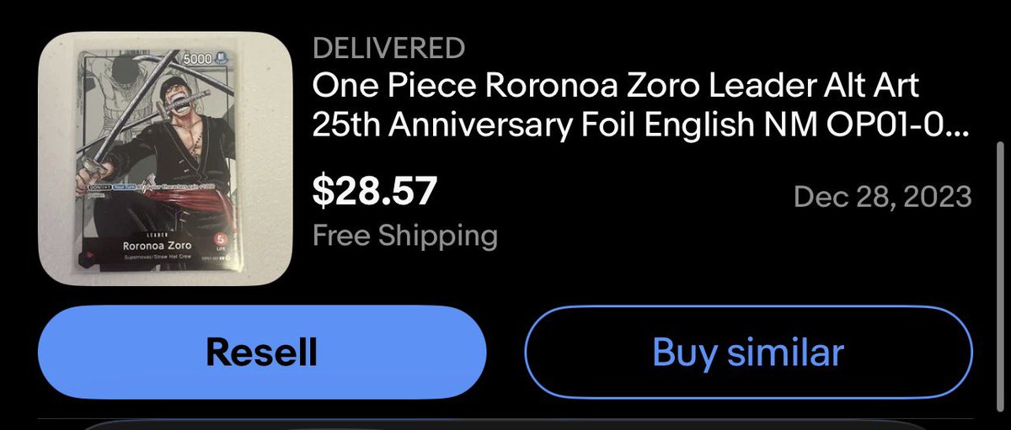Tap the Buy similar button
The height and width of the screenshot is (430, 1011).
point(748,352)
